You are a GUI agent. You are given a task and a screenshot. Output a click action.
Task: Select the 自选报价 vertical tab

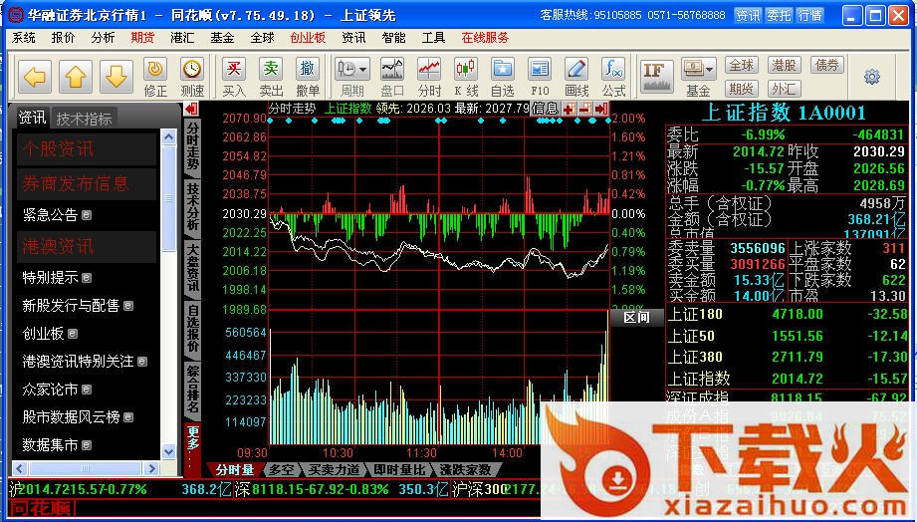(x=192, y=329)
